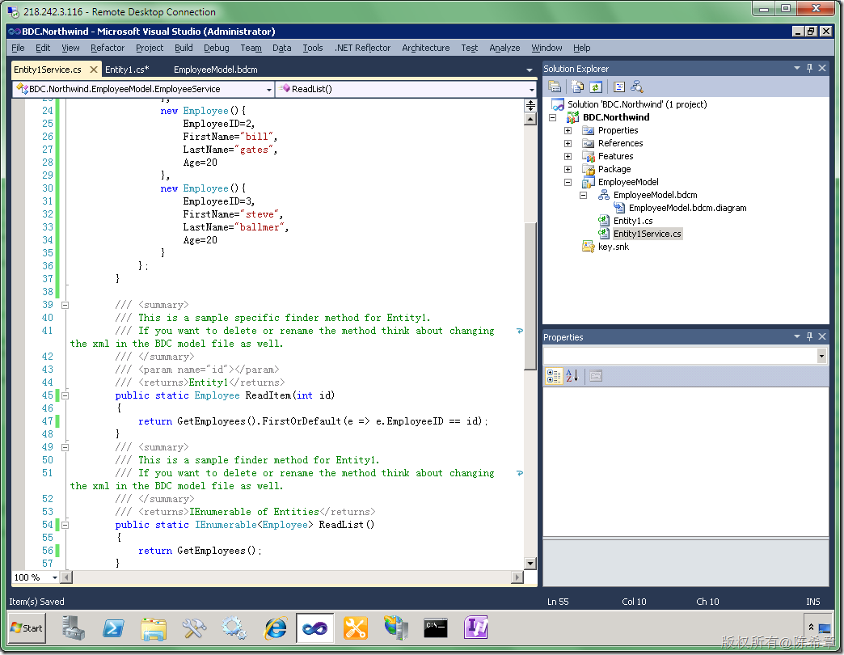The width and height of the screenshot is (844, 655).
Task: Open Windows Explorer folder icon in taskbar
Action: tap(154, 628)
